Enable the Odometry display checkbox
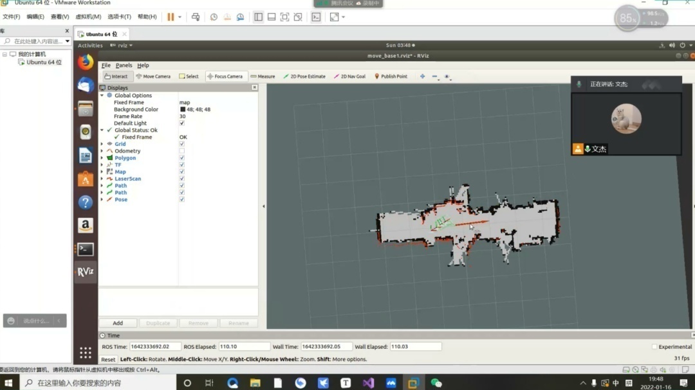 (182, 151)
